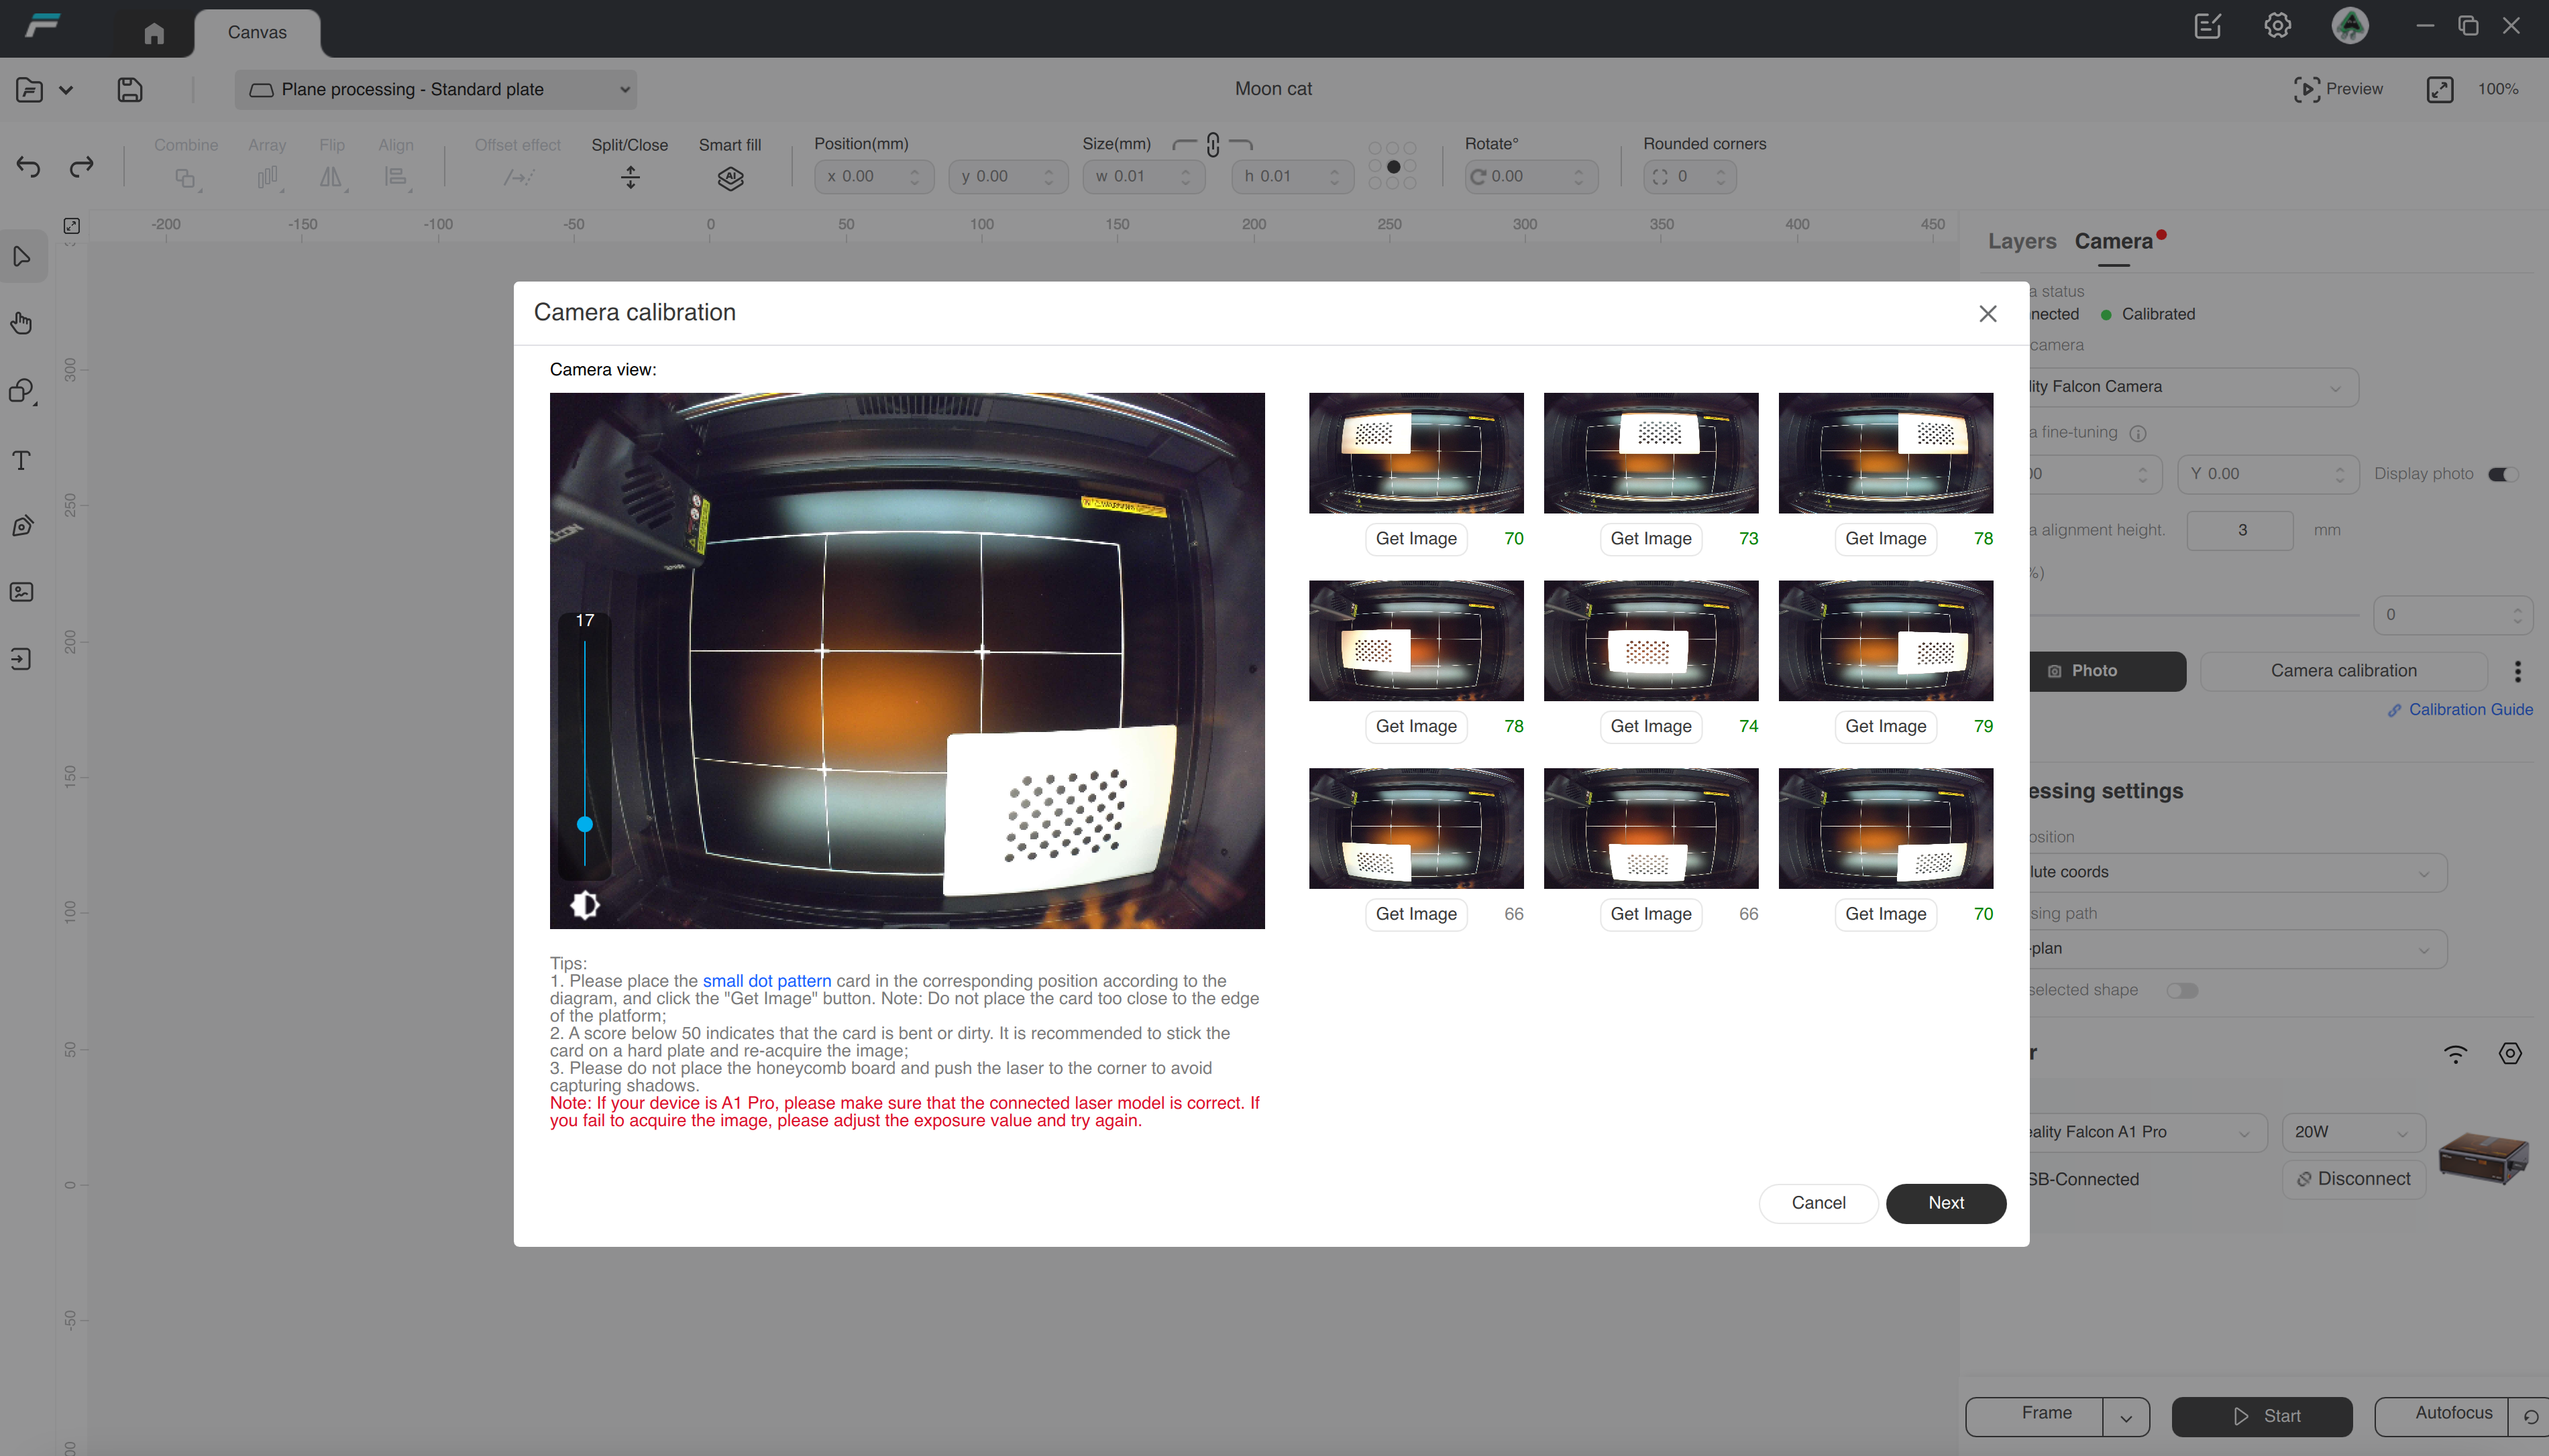The width and height of the screenshot is (2549, 1456).
Task: Click the brightness icon in camera view
Action: point(584,905)
